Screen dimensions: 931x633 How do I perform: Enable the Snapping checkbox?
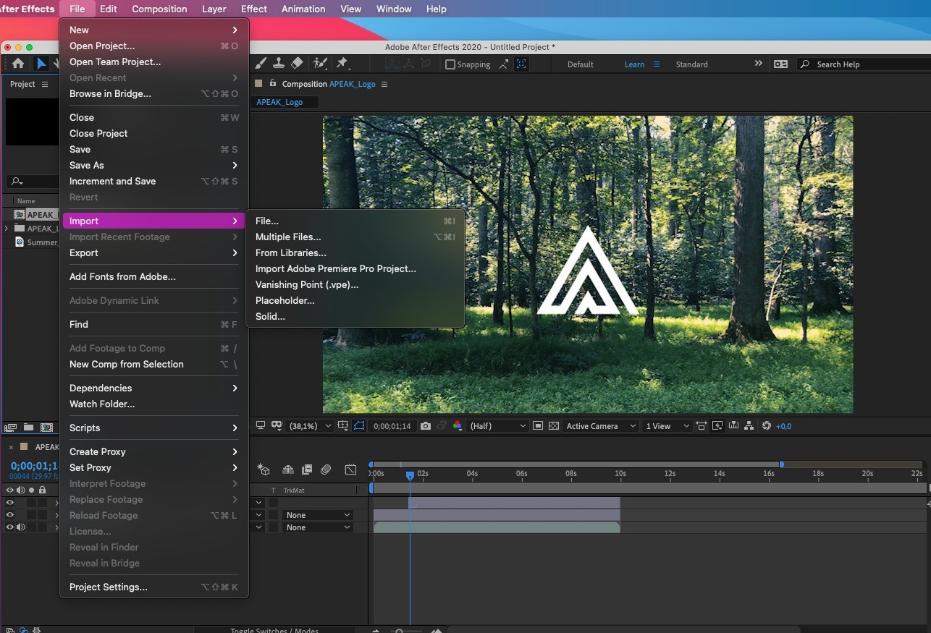tap(450, 64)
